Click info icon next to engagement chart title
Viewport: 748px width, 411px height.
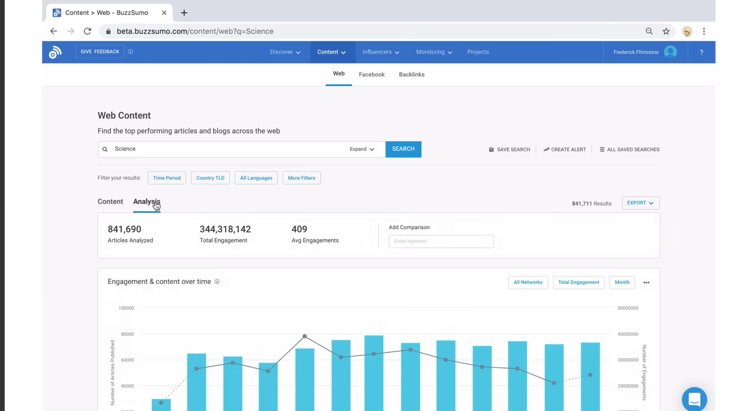point(217,282)
